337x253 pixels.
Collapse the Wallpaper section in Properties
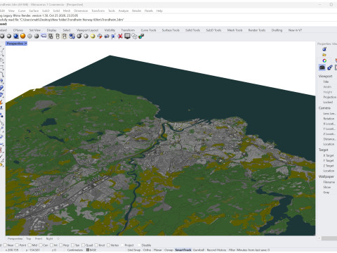[326, 176]
